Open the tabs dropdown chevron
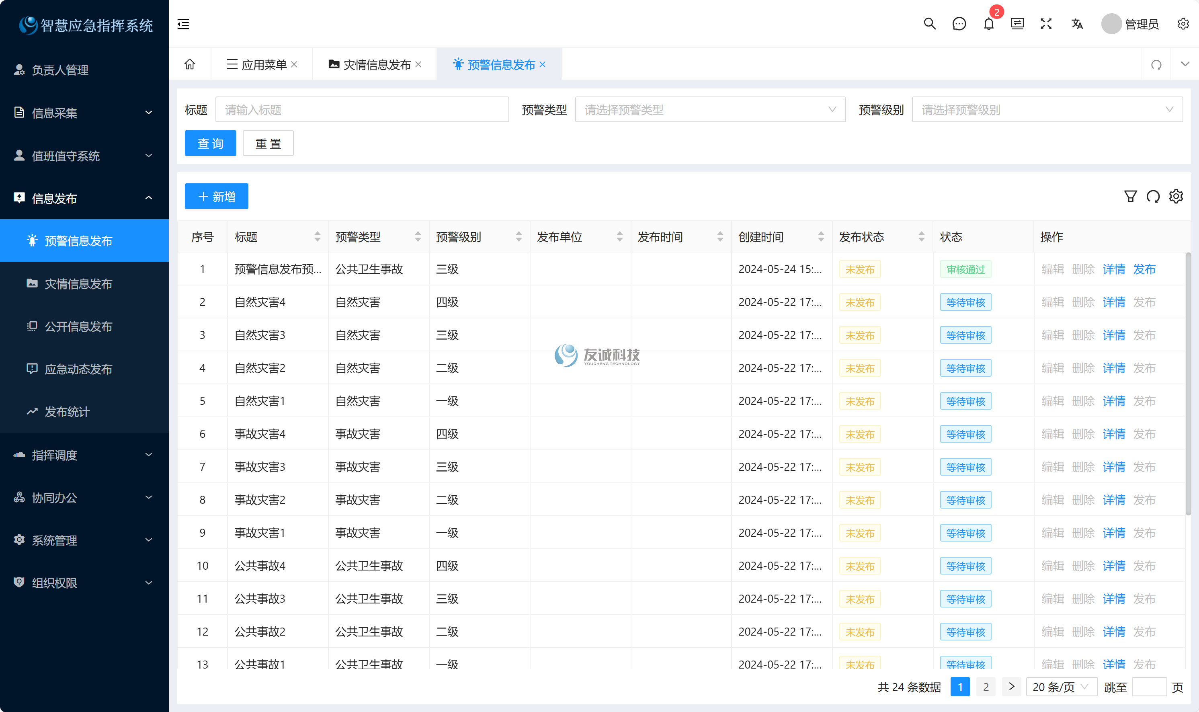Viewport: 1199px width, 712px height. click(x=1185, y=64)
